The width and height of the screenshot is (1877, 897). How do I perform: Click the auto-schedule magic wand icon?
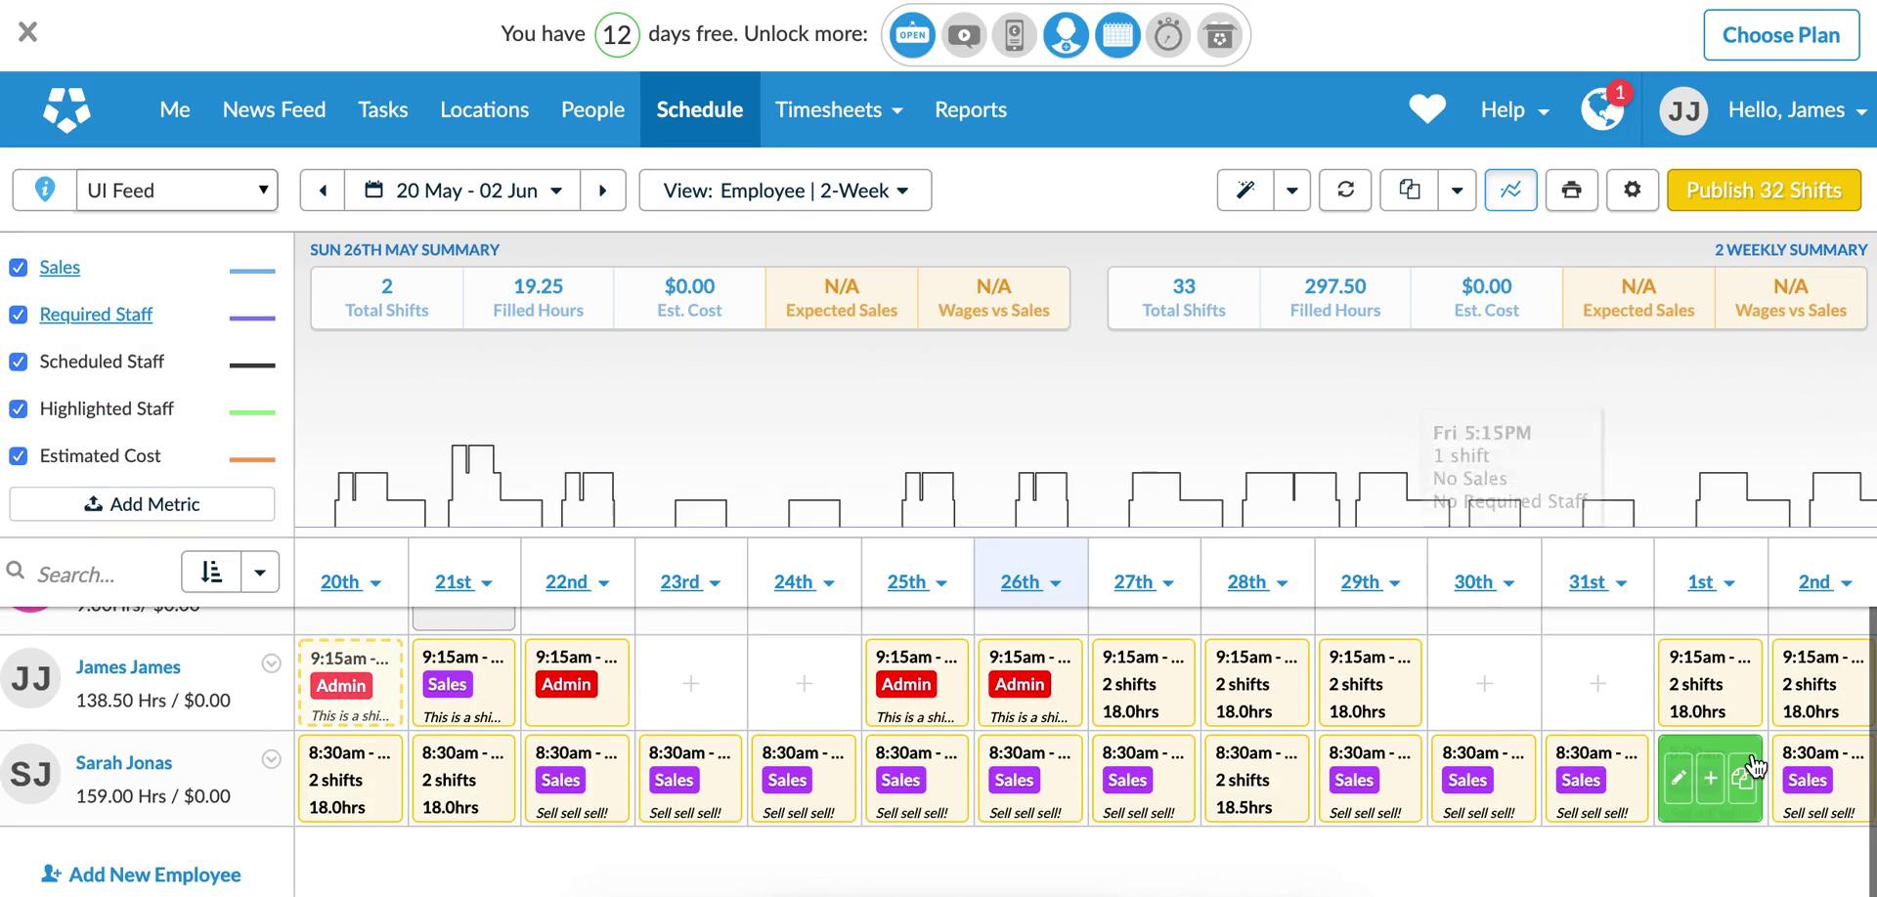tap(1245, 190)
